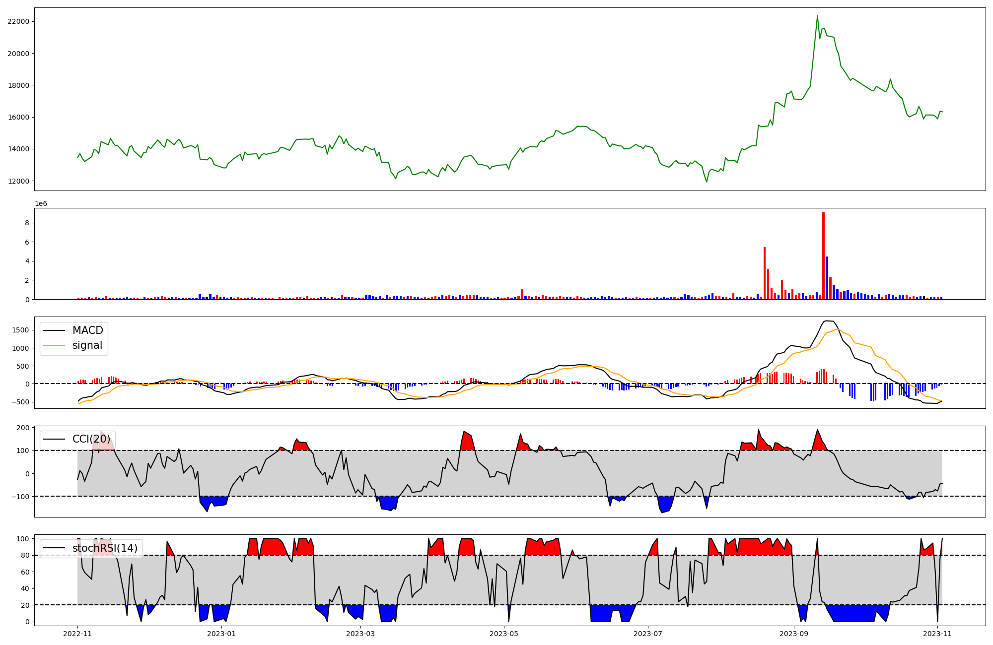The image size is (993, 645).
Task: Click the 1e6 volume scale label
Action: pyautogui.click(x=41, y=204)
